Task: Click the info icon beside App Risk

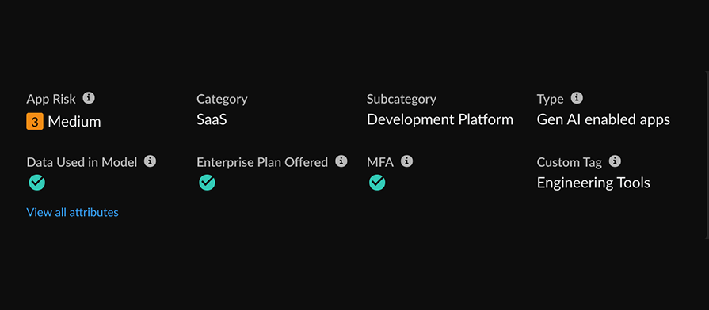Action: tap(89, 98)
